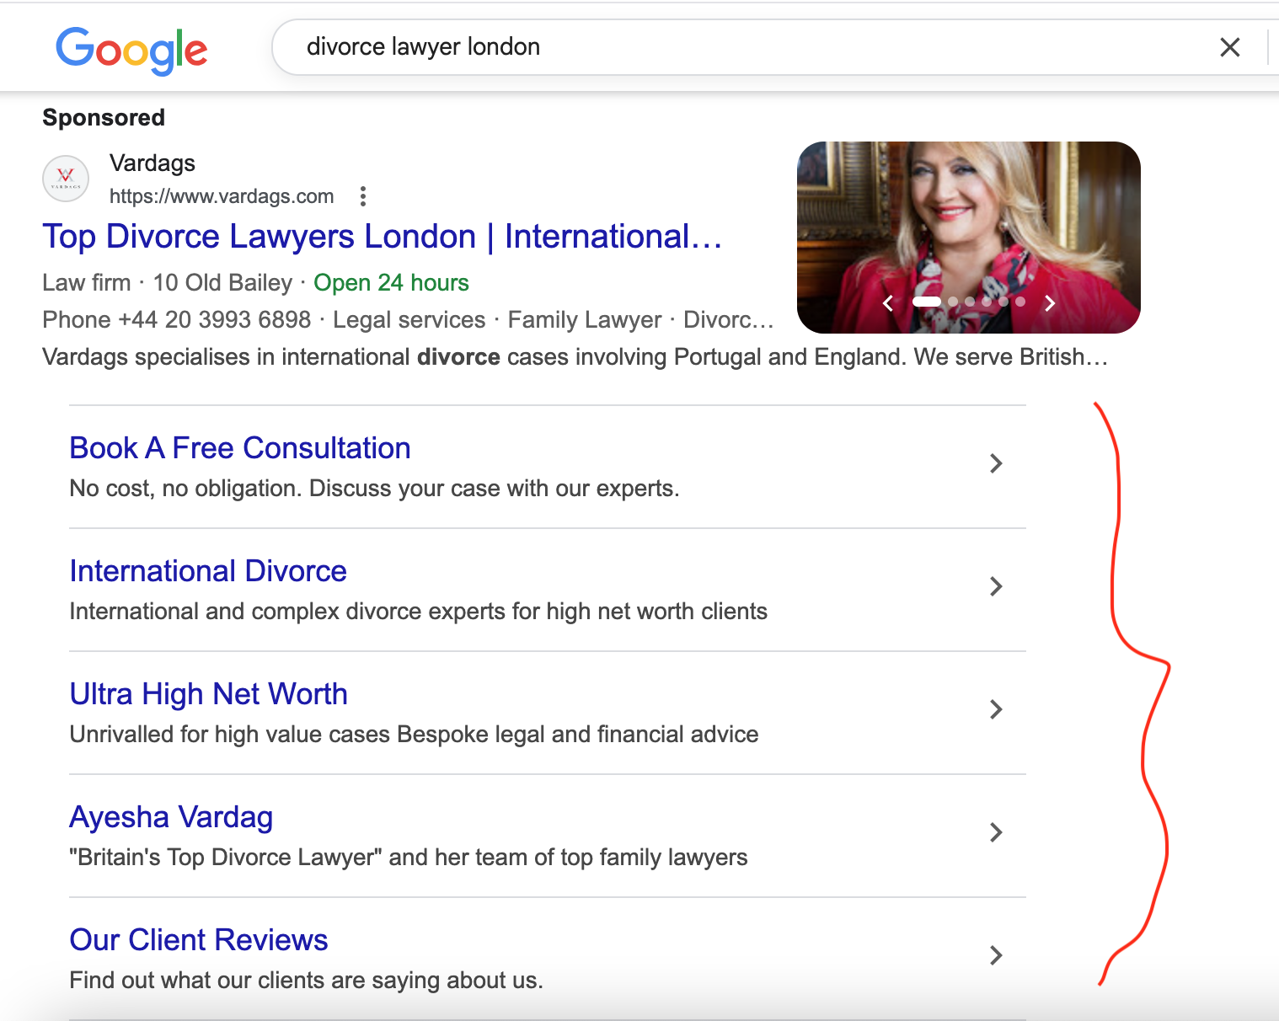Expand chevron on Ayesha Vardag row
1279x1021 pixels.
coord(996,832)
